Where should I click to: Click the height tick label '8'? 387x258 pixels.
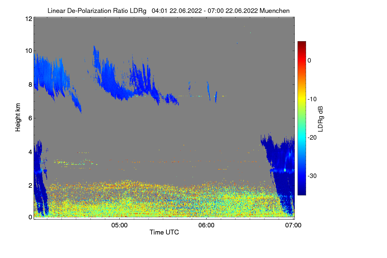tap(30, 84)
